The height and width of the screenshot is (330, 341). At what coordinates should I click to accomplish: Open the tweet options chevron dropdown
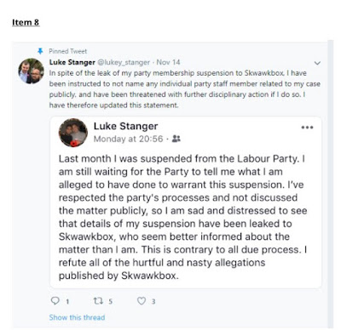(x=317, y=63)
